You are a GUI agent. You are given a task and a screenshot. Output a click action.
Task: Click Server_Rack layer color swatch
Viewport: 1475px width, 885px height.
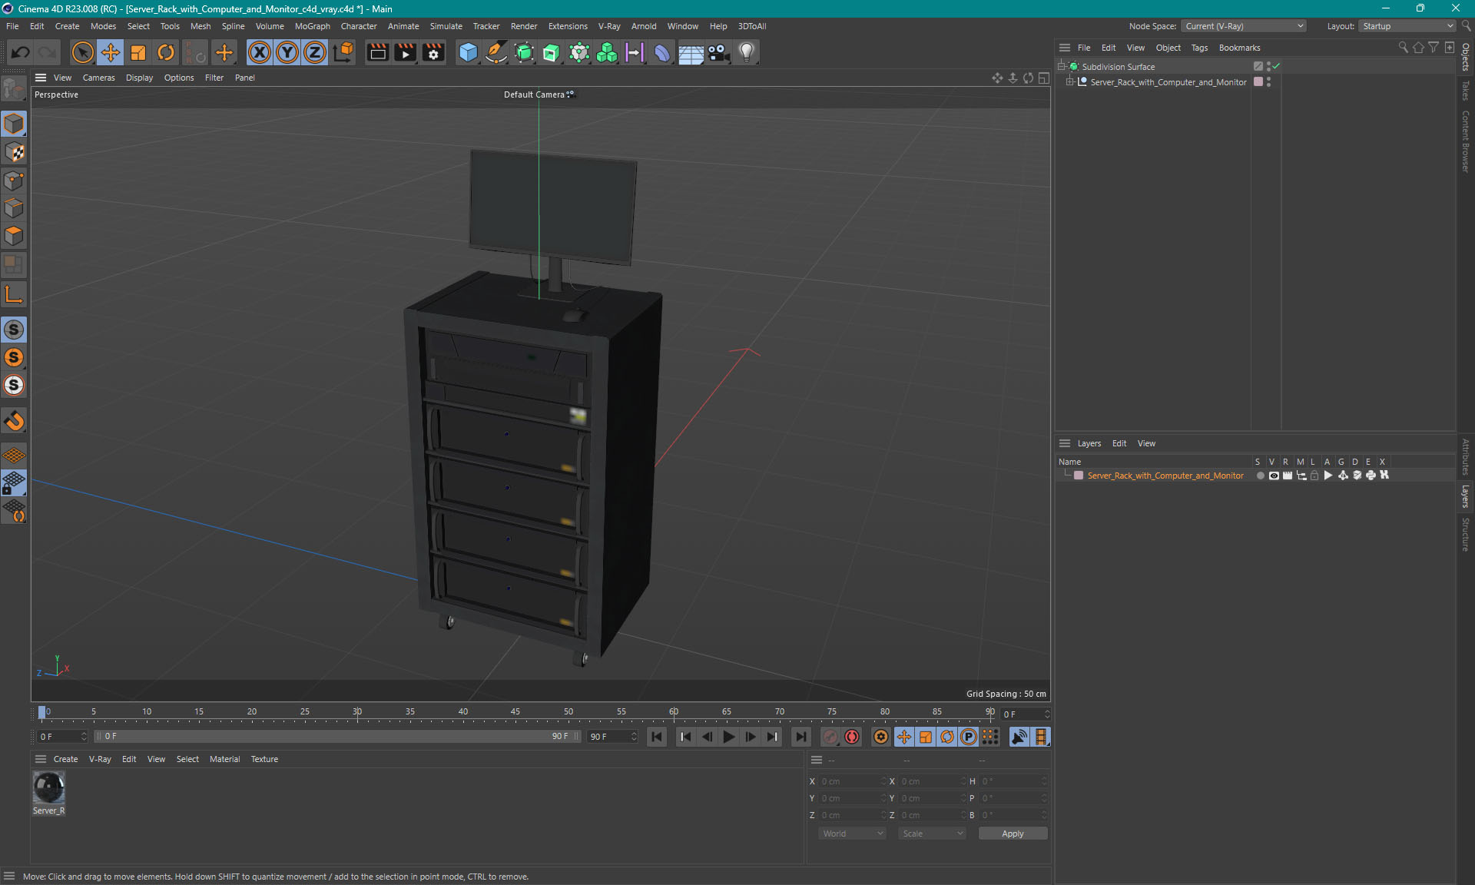pos(1079,476)
